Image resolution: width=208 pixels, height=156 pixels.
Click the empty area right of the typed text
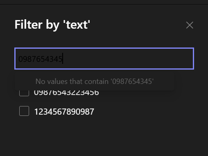click(128, 59)
